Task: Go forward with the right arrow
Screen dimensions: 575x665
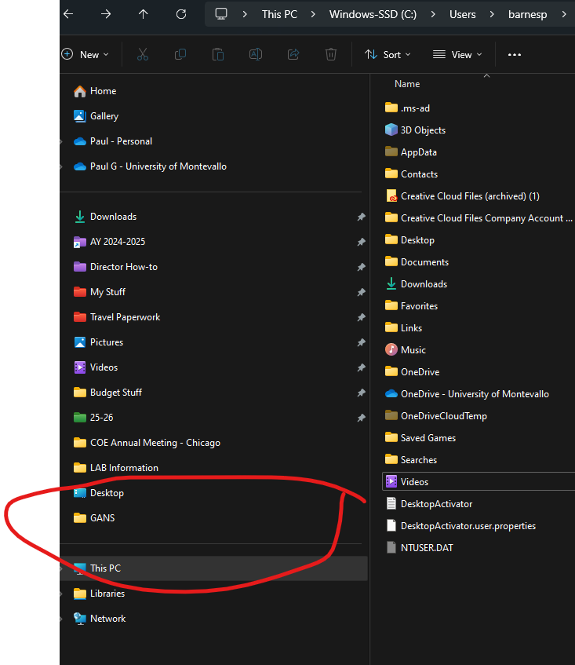Action: (106, 14)
